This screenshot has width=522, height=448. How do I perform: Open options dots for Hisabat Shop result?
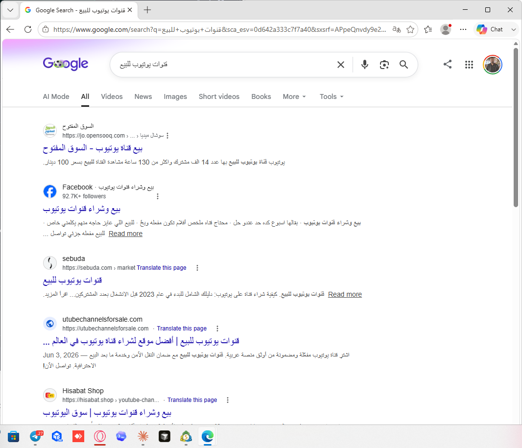[228, 400]
